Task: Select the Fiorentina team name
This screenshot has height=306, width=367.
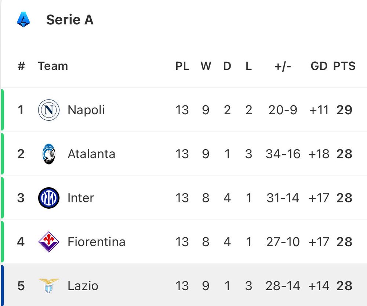Action: coord(97,242)
